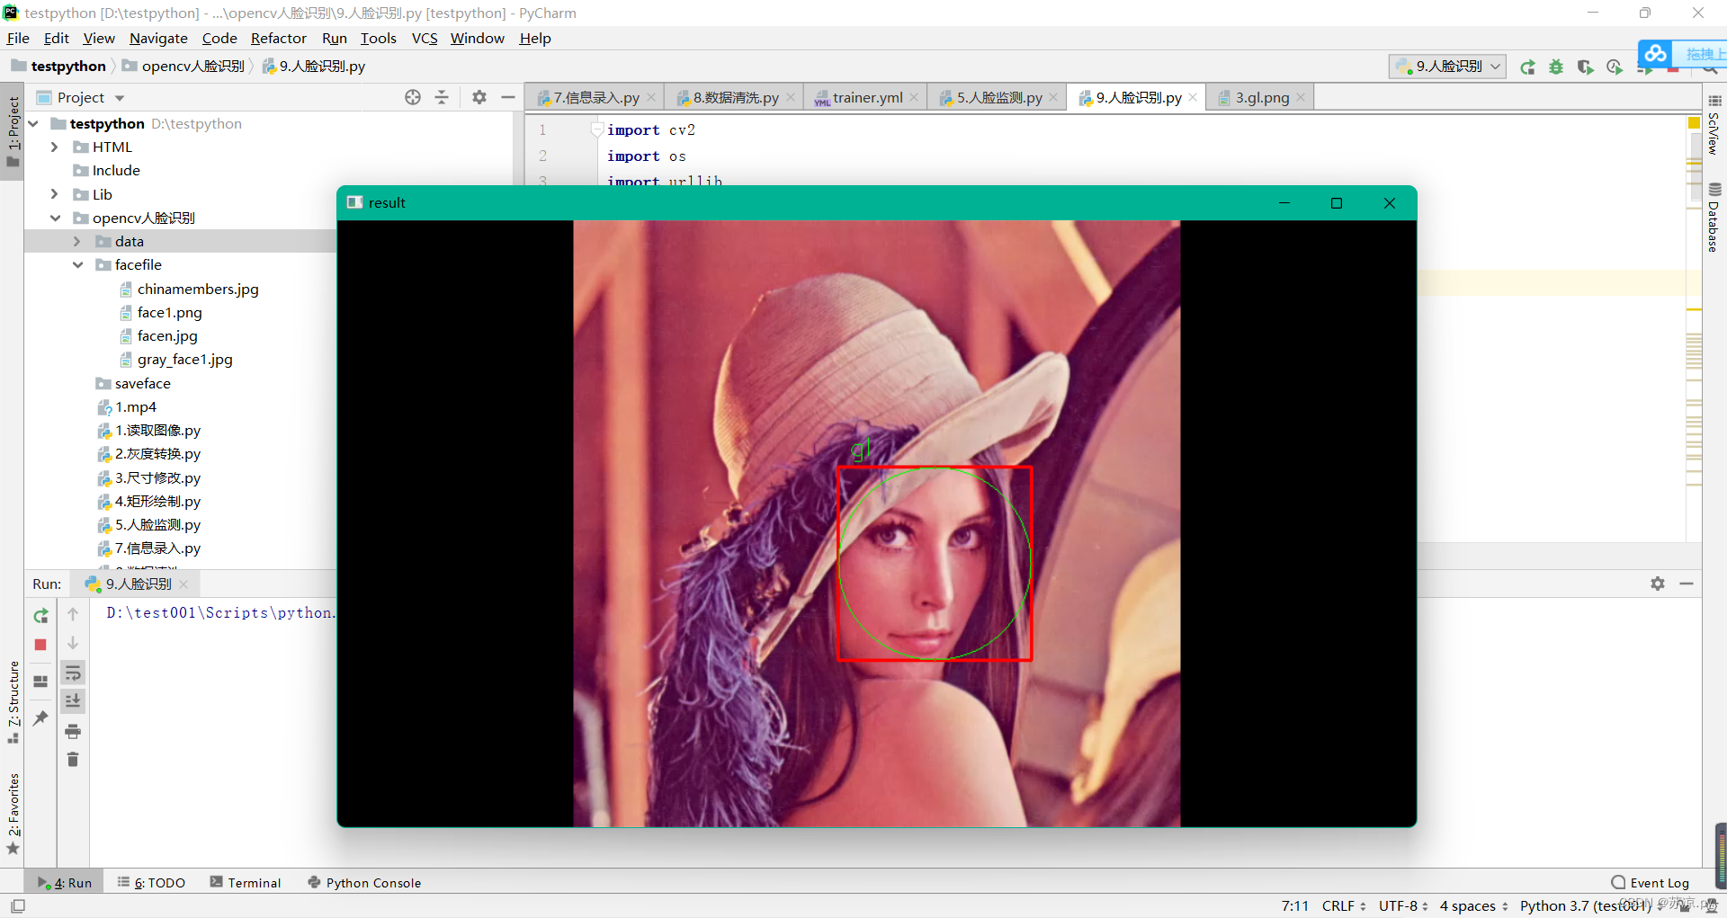
Task: Close the 7.信息录入.py tab
Action: [652, 97]
